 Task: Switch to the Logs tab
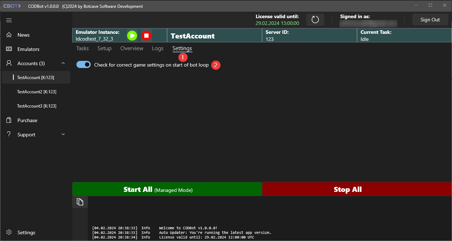coord(157,48)
